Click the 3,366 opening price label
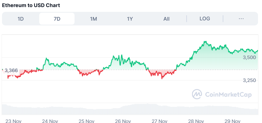262x123 pixels. 11,70
